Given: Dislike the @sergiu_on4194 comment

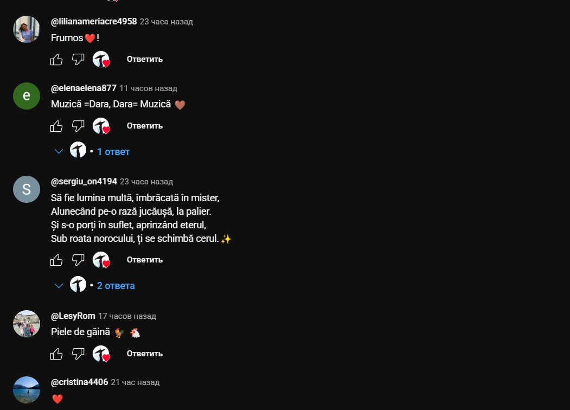Looking at the screenshot, I should [x=78, y=260].
